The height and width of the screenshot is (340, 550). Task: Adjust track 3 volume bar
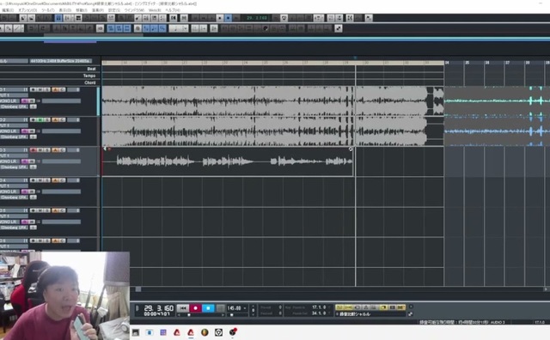(61, 161)
